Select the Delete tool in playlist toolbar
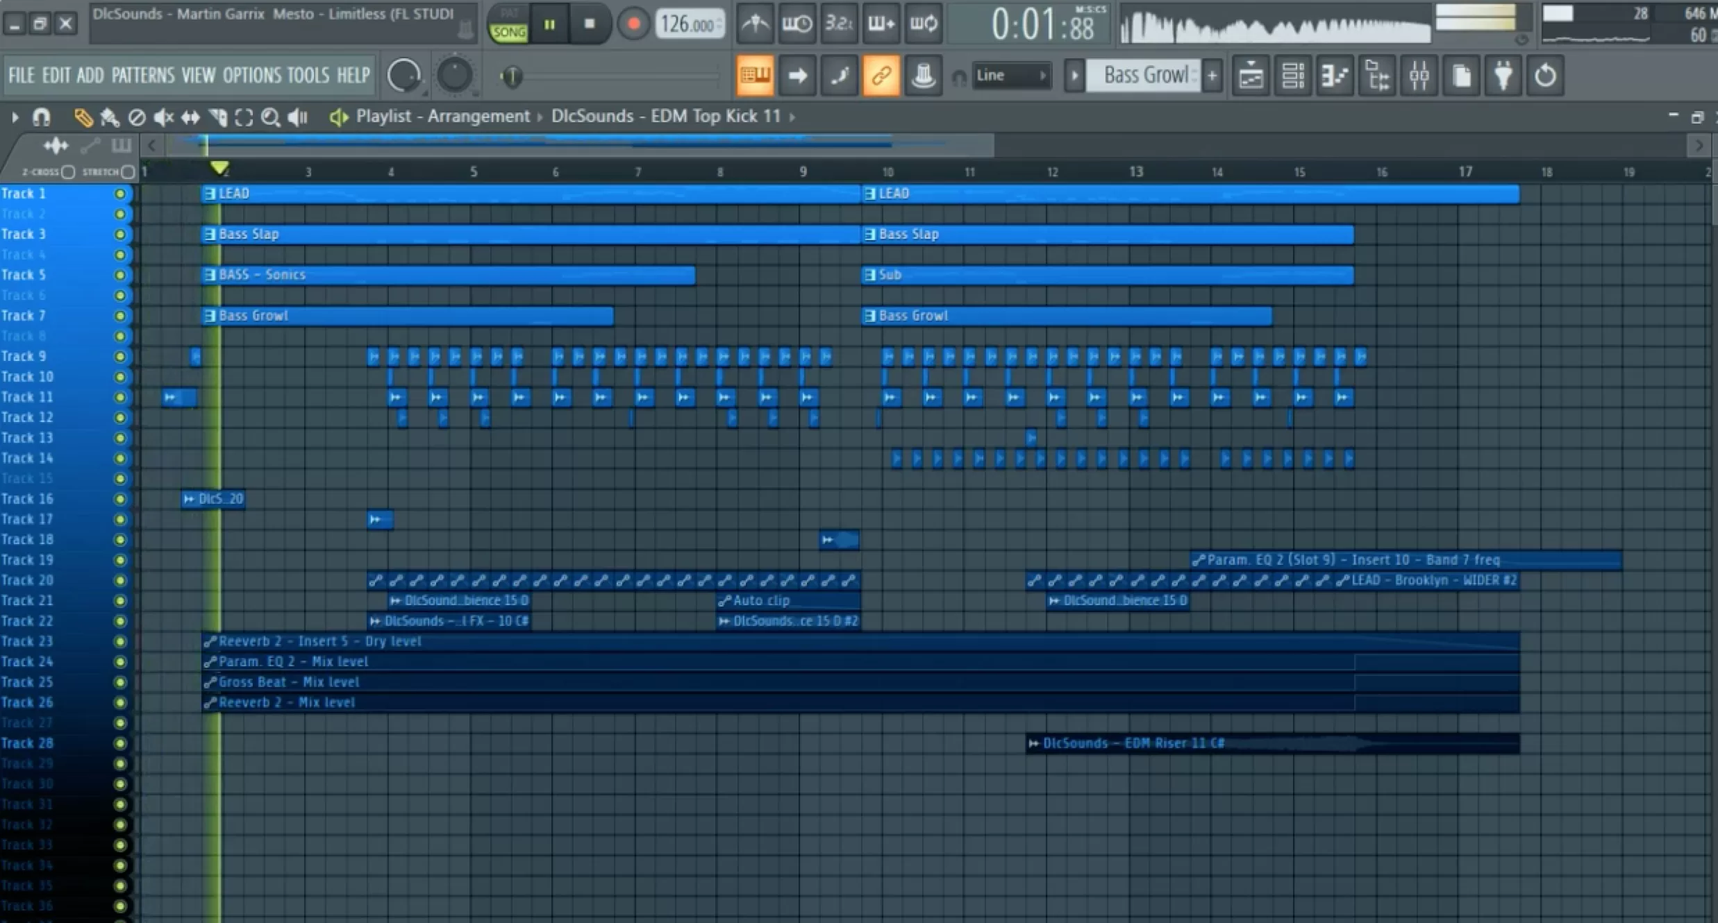The height and width of the screenshot is (923, 1718). [x=137, y=117]
